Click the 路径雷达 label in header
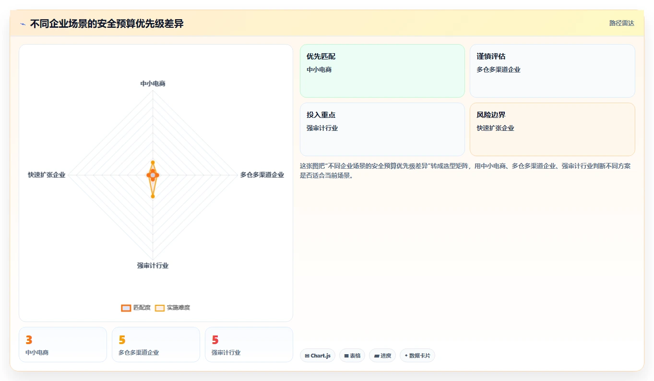The image size is (654, 381). (622, 23)
